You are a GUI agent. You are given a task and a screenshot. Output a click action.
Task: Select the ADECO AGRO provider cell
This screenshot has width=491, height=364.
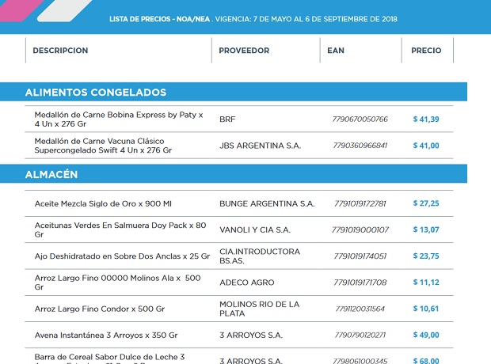247,282
